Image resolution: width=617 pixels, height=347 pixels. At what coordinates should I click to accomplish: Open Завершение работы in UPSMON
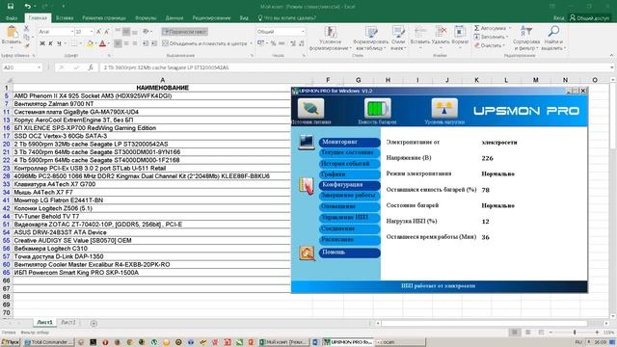coord(349,196)
